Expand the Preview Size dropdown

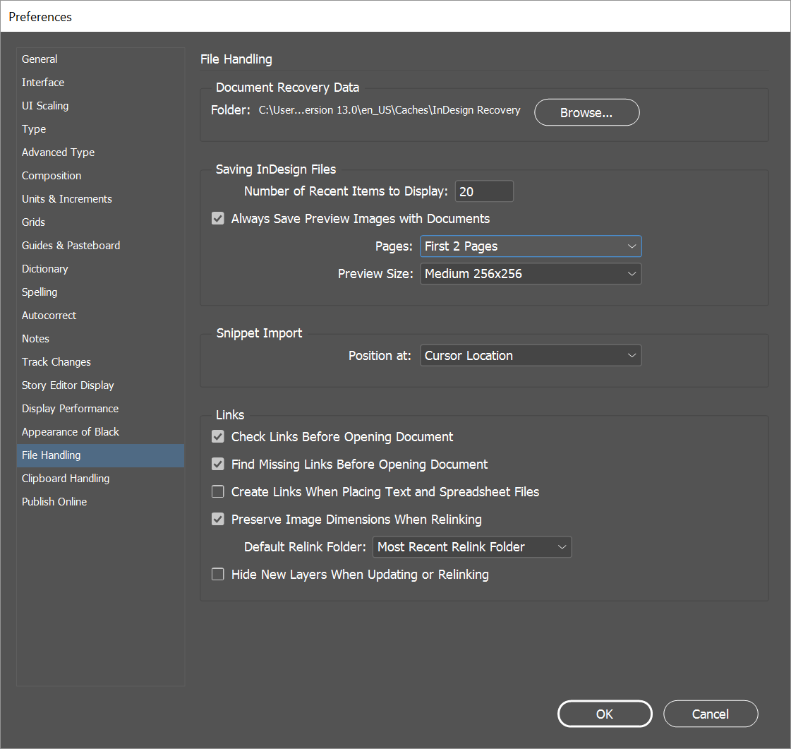(531, 274)
